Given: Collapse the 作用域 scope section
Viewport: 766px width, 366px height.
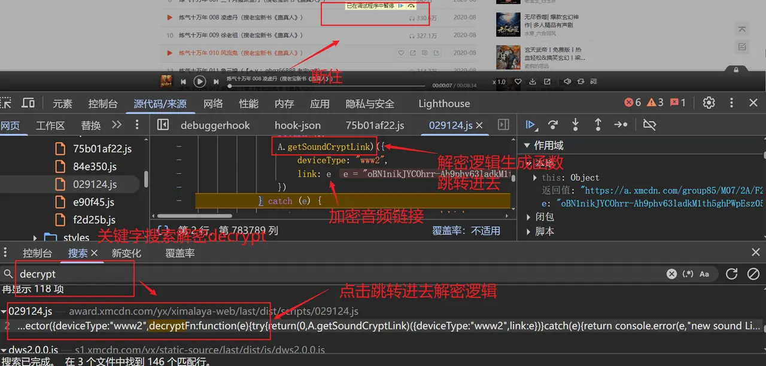Looking at the screenshot, I should [x=527, y=145].
